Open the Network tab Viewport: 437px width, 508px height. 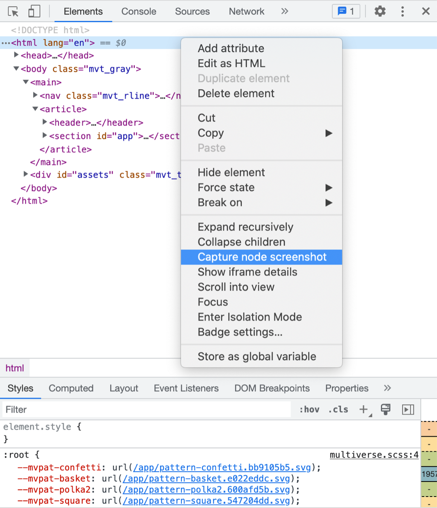click(x=247, y=12)
